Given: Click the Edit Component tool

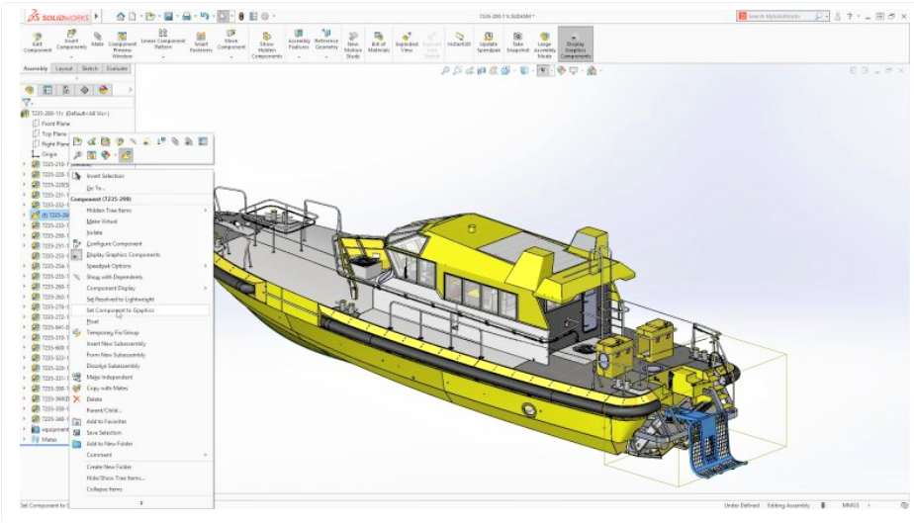Looking at the screenshot, I should [37, 41].
